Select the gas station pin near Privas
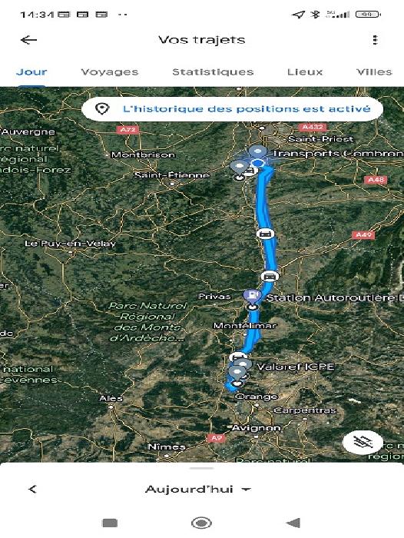Screen dimensions: 404x538 click(x=252, y=295)
